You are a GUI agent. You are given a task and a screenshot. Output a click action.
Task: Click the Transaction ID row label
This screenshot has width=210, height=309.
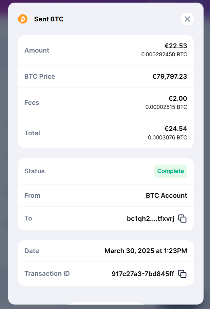pyautogui.click(x=47, y=273)
